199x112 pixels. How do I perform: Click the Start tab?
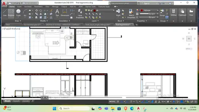point(8,25)
